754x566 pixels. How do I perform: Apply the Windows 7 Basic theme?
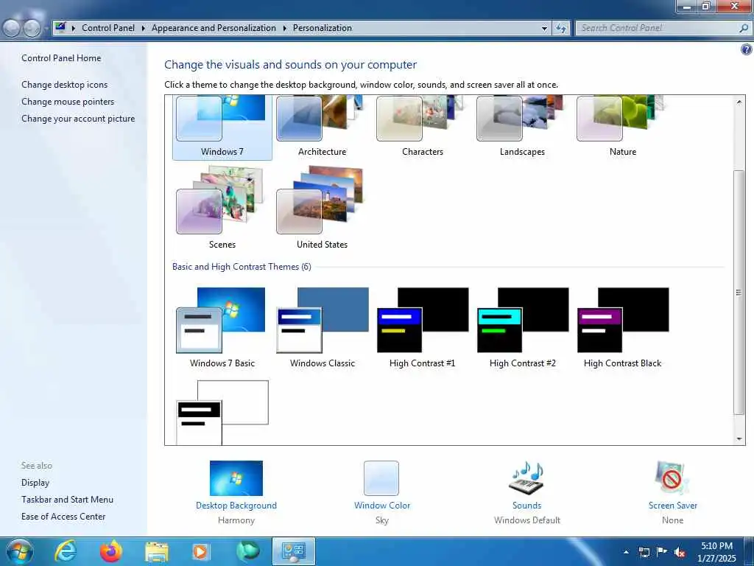(x=222, y=327)
